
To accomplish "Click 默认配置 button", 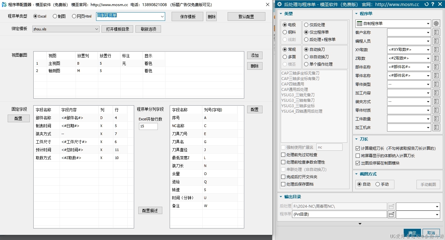I will 247,17.
